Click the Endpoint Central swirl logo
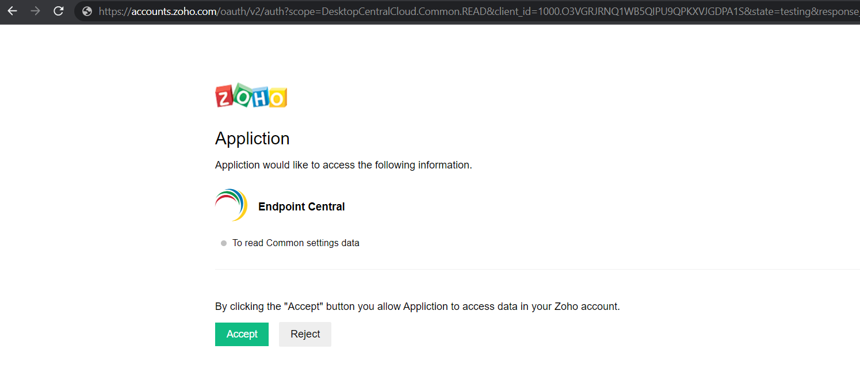The height and width of the screenshot is (391, 860). point(231,205)
